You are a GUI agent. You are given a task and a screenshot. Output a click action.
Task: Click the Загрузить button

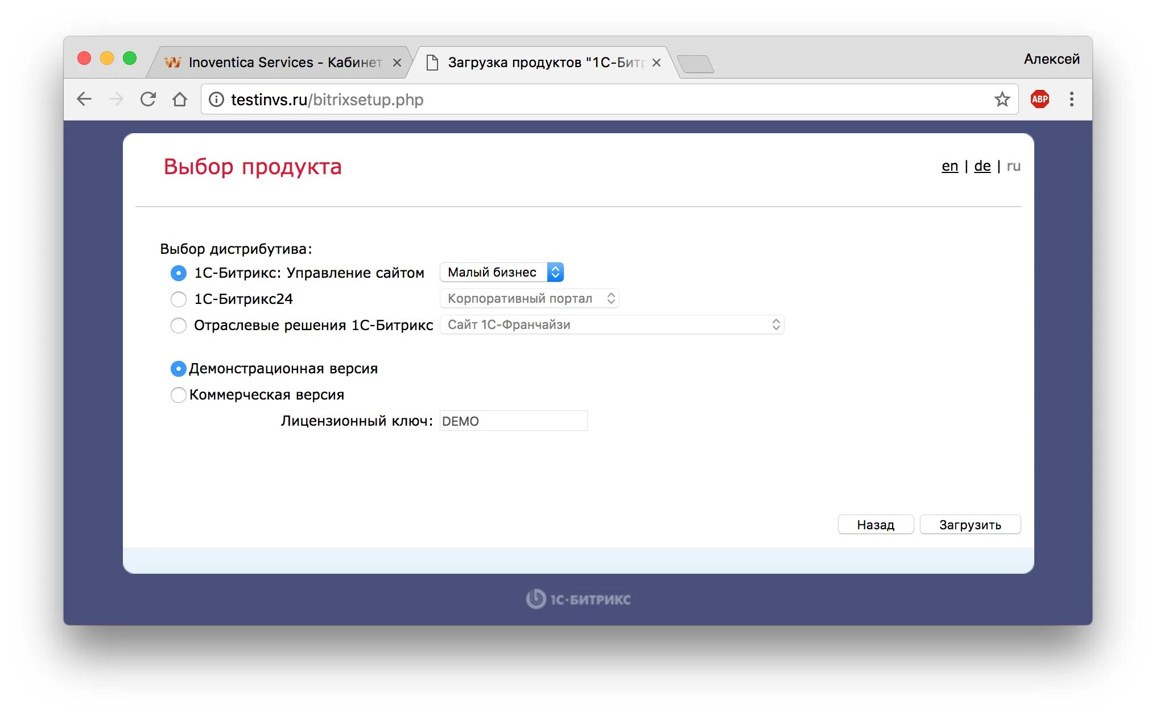[970, 525]
